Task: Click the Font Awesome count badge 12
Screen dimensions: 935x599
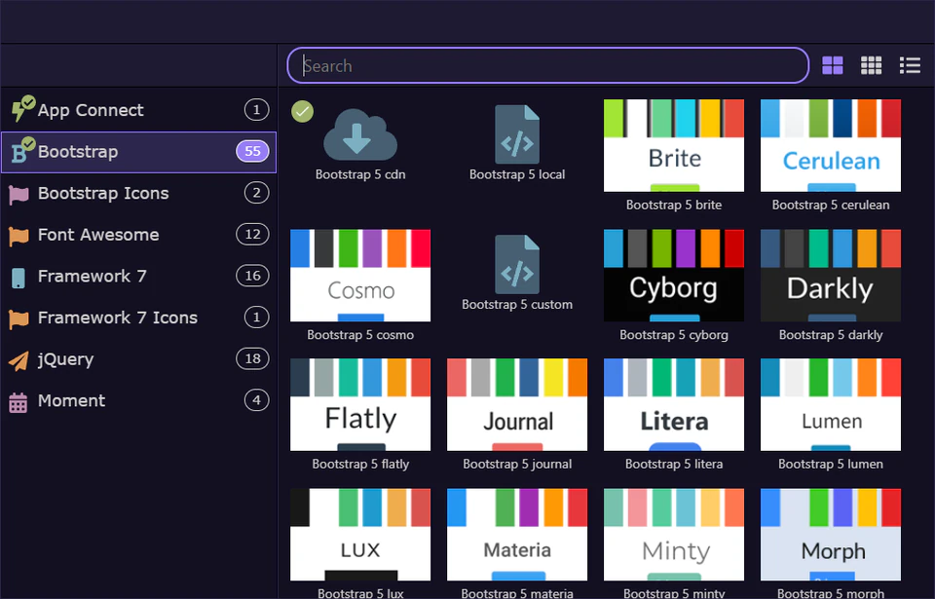Action: 253,235
